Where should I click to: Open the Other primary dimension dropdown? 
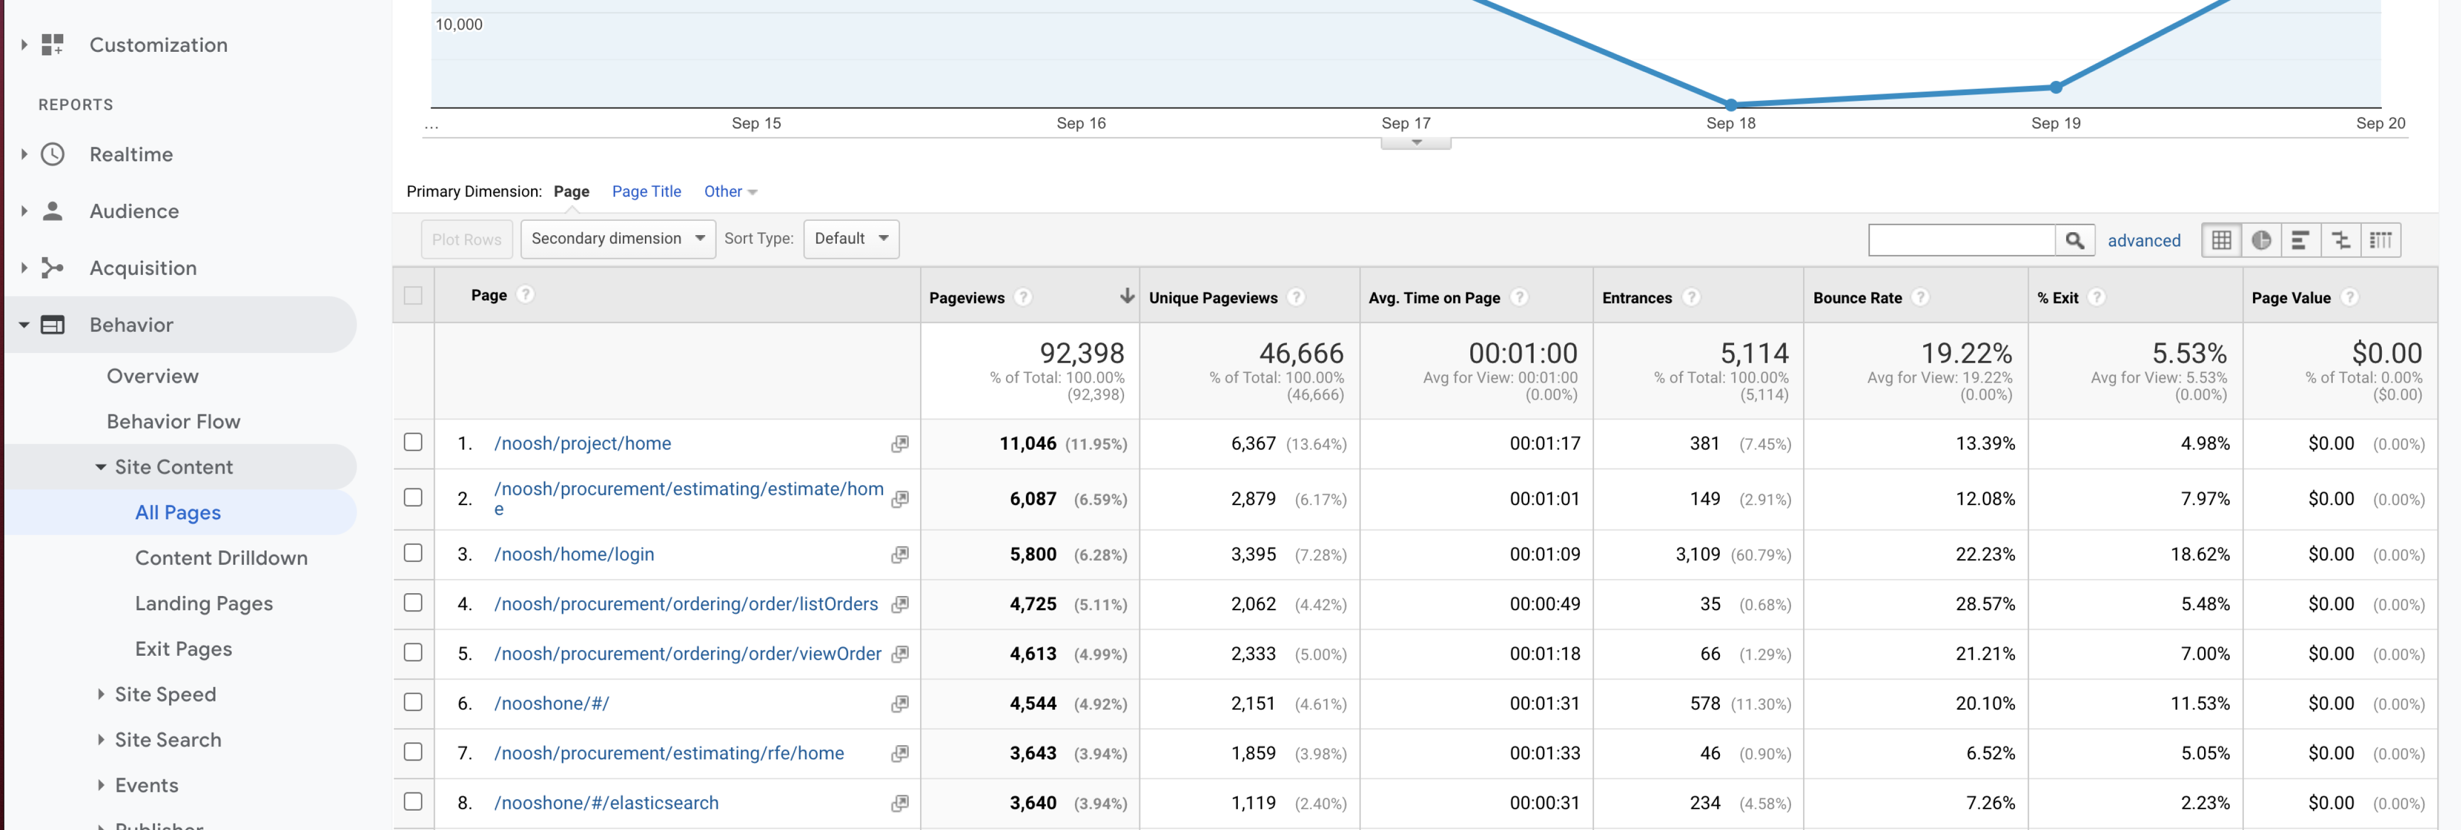coord(730,192)
